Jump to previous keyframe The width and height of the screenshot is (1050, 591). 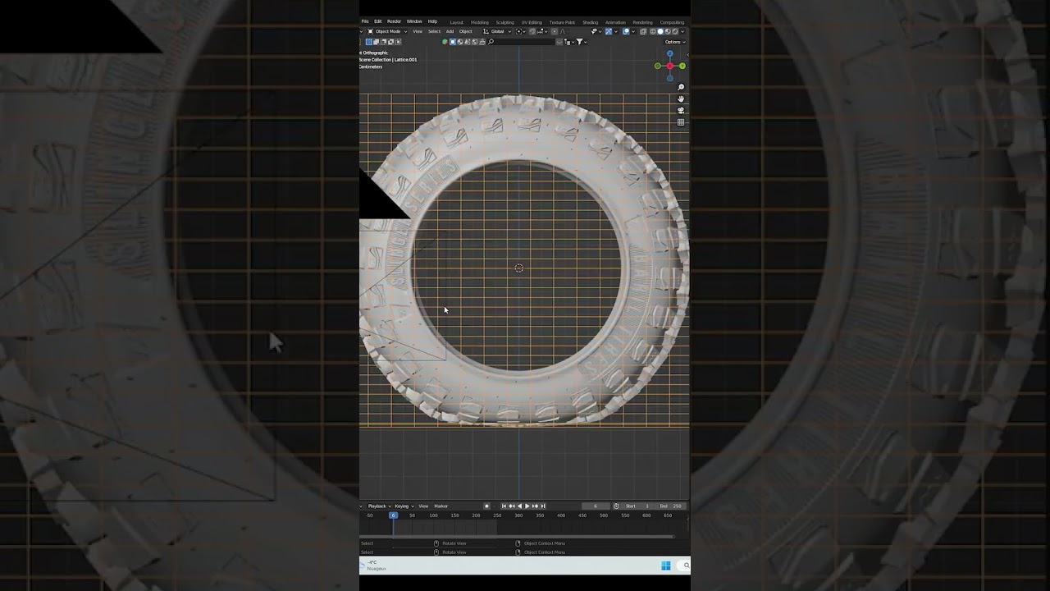pos(512,506)
